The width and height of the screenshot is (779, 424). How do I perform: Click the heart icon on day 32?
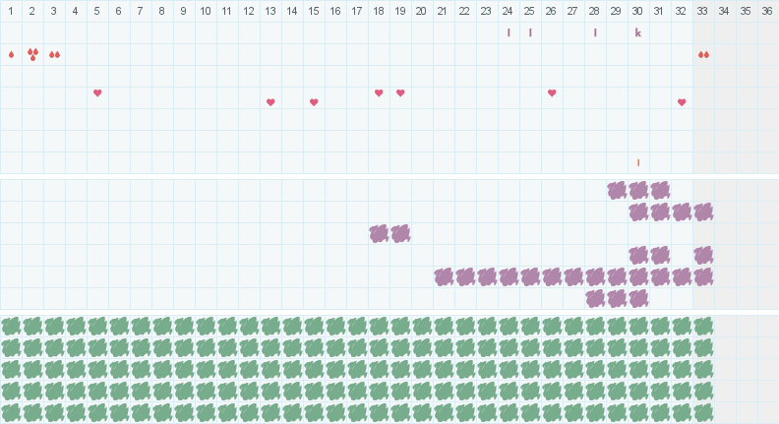pyautogui.click(x=682, y=102)
